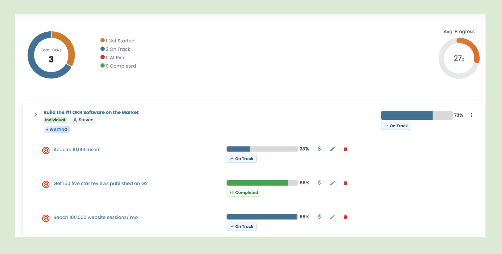Open the Build the #1 OKR Software title
The image size is (502, 254).
pyautogui.click(x=91, y=112)
